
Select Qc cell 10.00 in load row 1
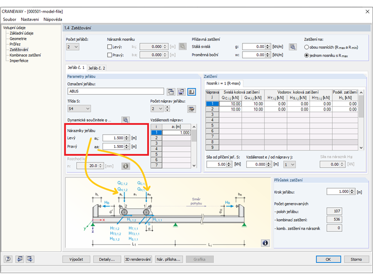pyautogui.click(x=230, y=104)
